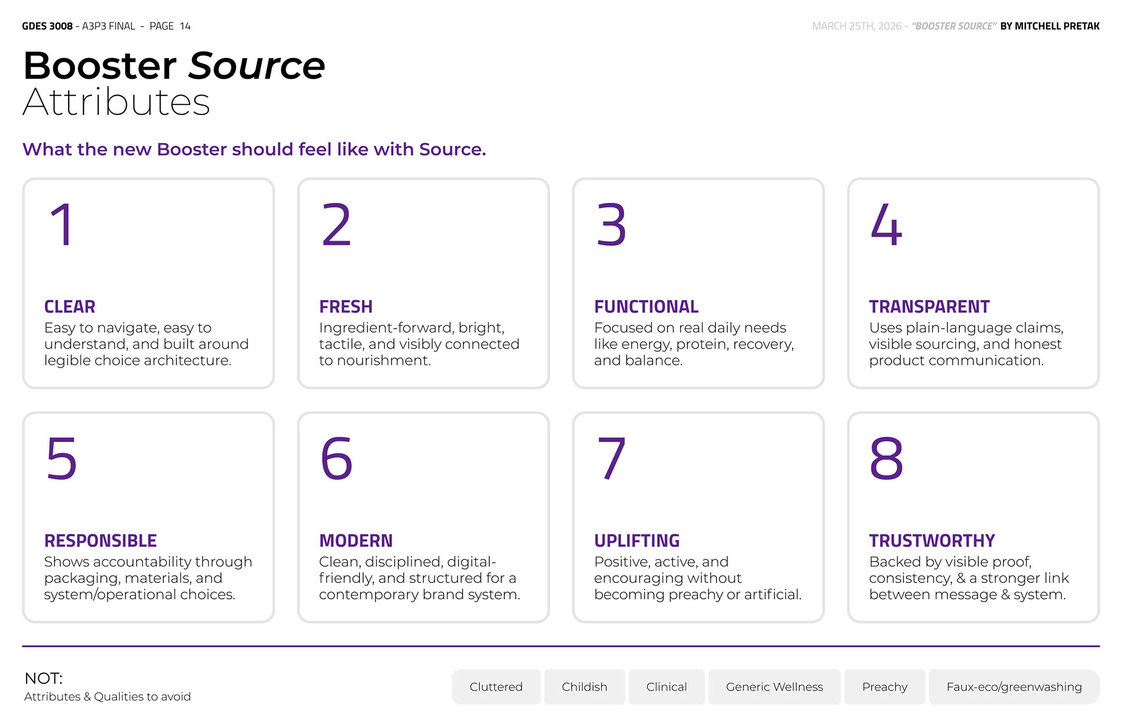
Task: Click the large number 2 on the FRESH card
Action: coord(336,225)
